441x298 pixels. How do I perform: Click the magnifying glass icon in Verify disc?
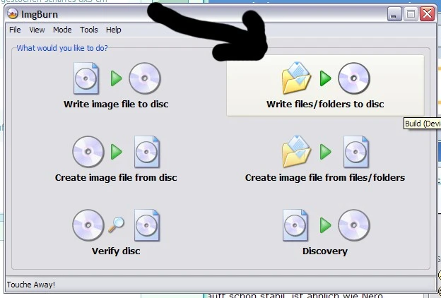(116, 225)
